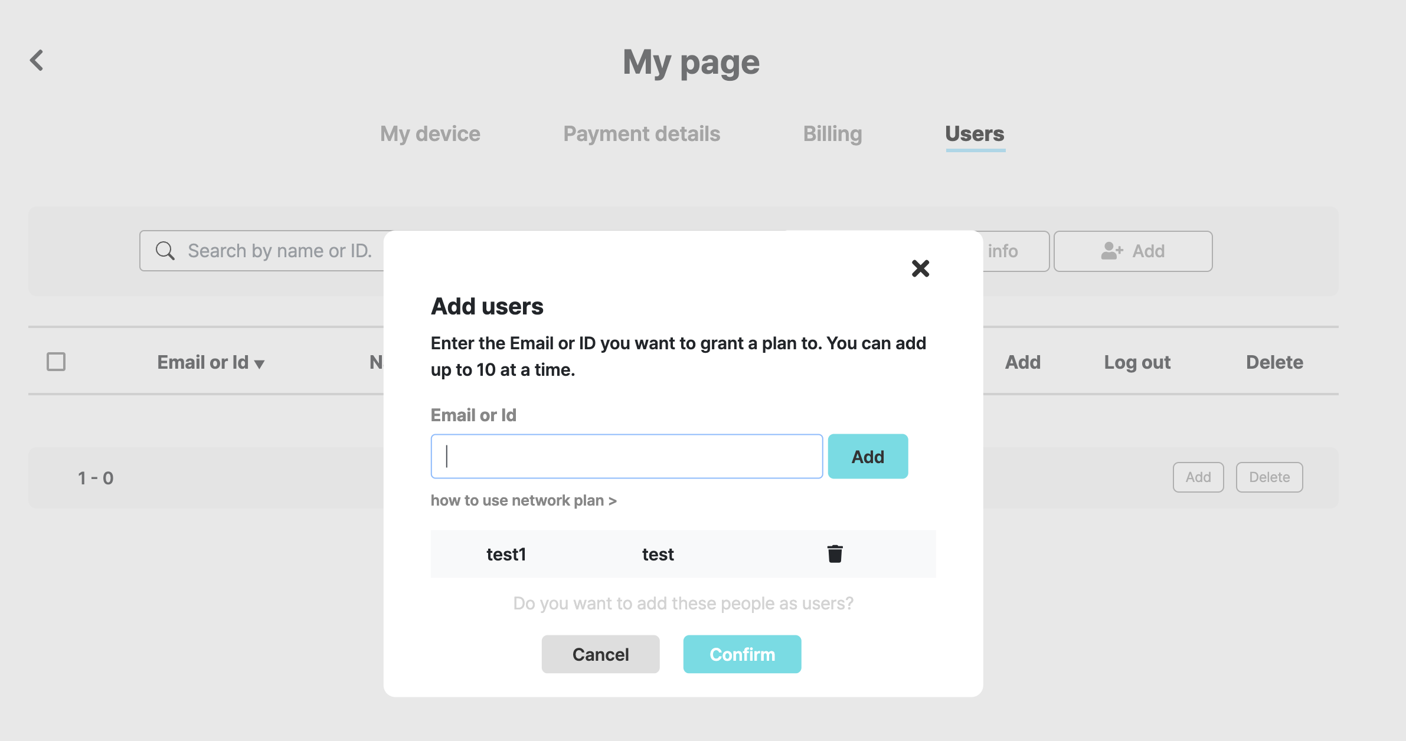Open the My device tab
Image resolution: width=1406 pixels, height=741 pixels.
(430, 134)
